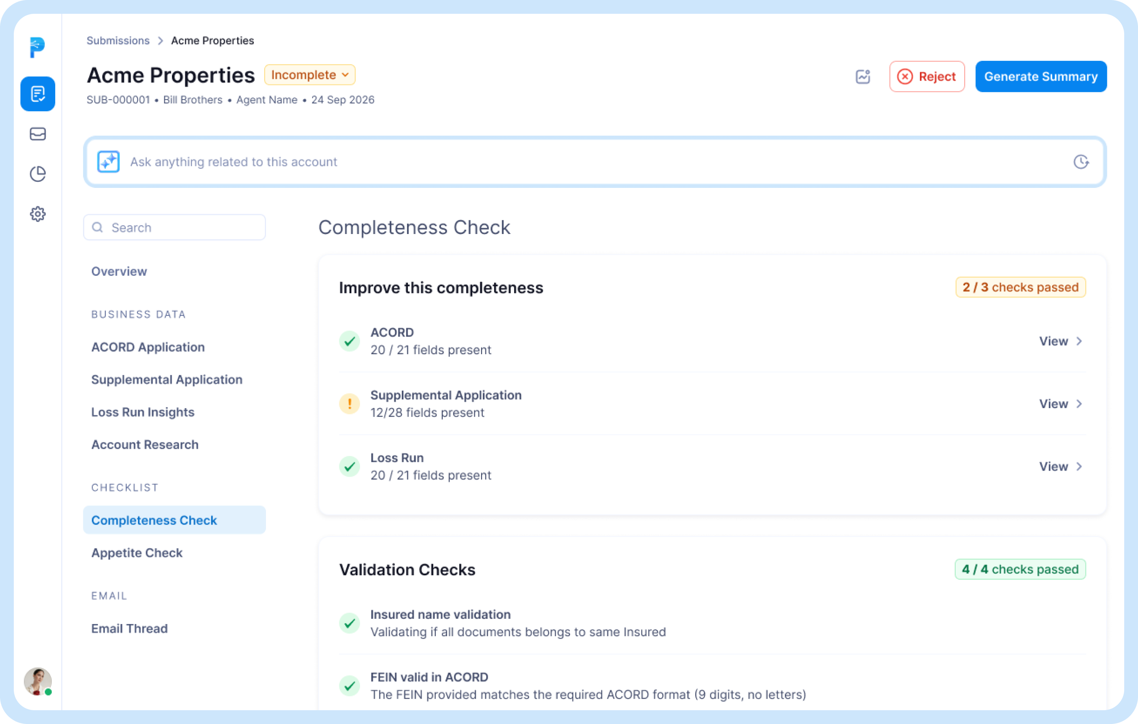
Task: Click the Generate Summary button
Action: pyautogui.click(x=1041, y=77)
